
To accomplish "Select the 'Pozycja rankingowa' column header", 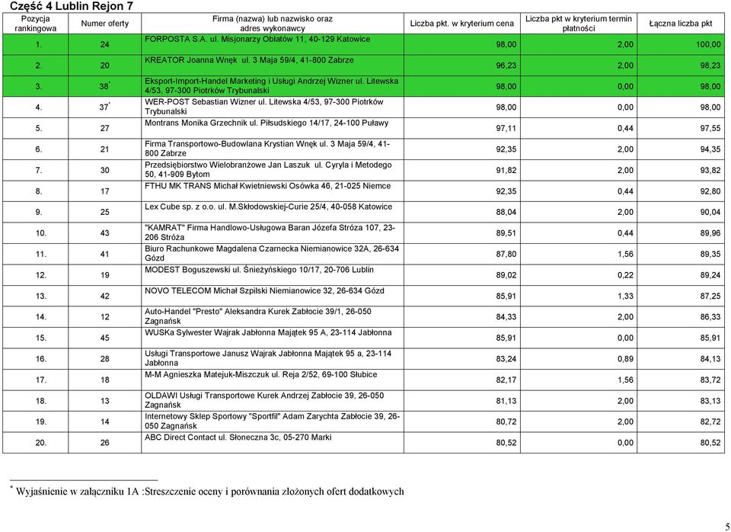I will (36, 24).
